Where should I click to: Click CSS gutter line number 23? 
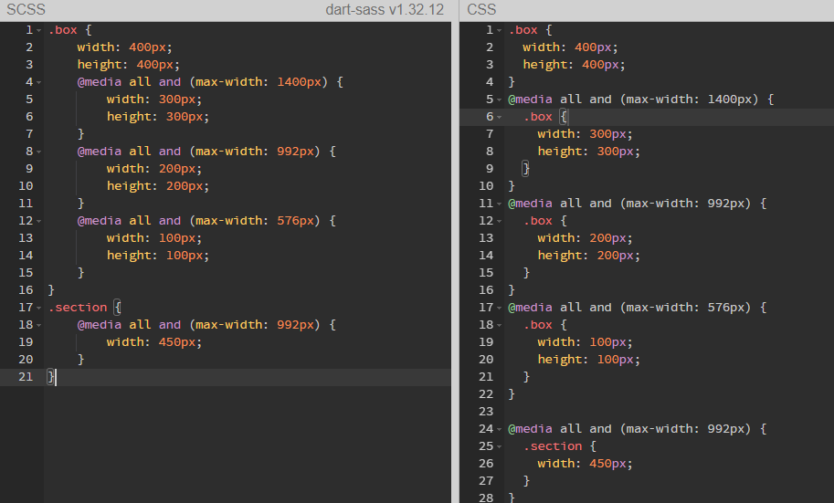[x=486, y=412]
